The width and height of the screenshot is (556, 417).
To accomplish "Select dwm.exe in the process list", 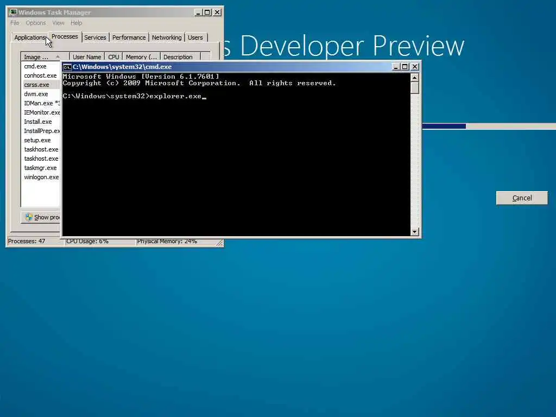I will pyautogui.click(x=40, y=94).
